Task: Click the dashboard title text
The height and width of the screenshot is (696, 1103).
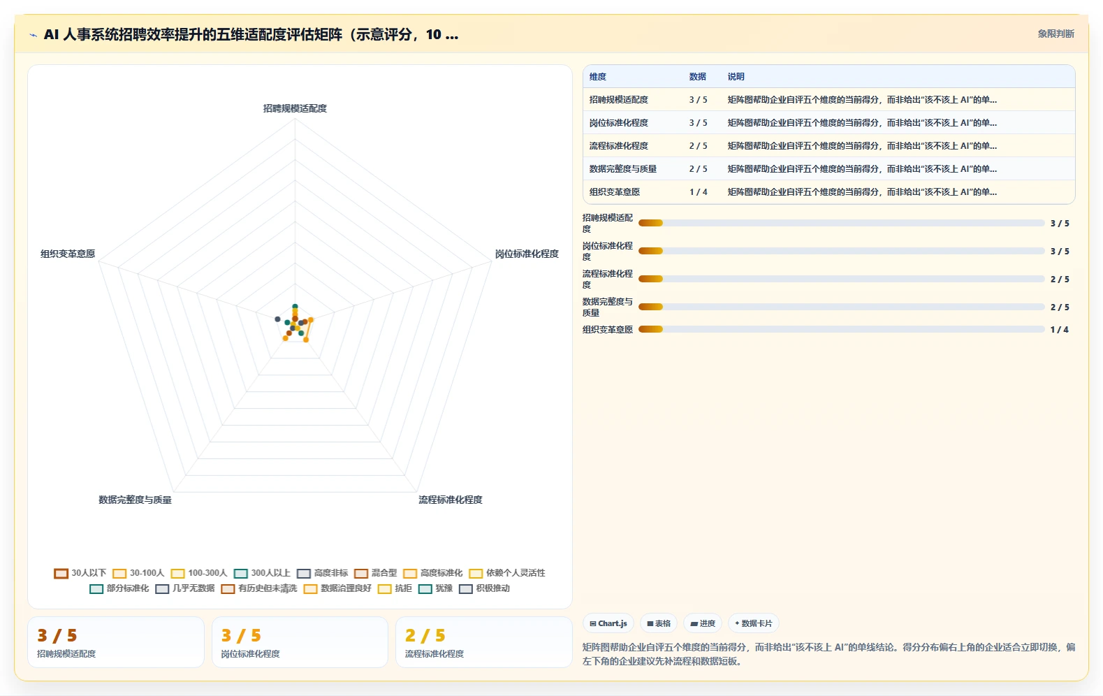Action: (251, 34)
